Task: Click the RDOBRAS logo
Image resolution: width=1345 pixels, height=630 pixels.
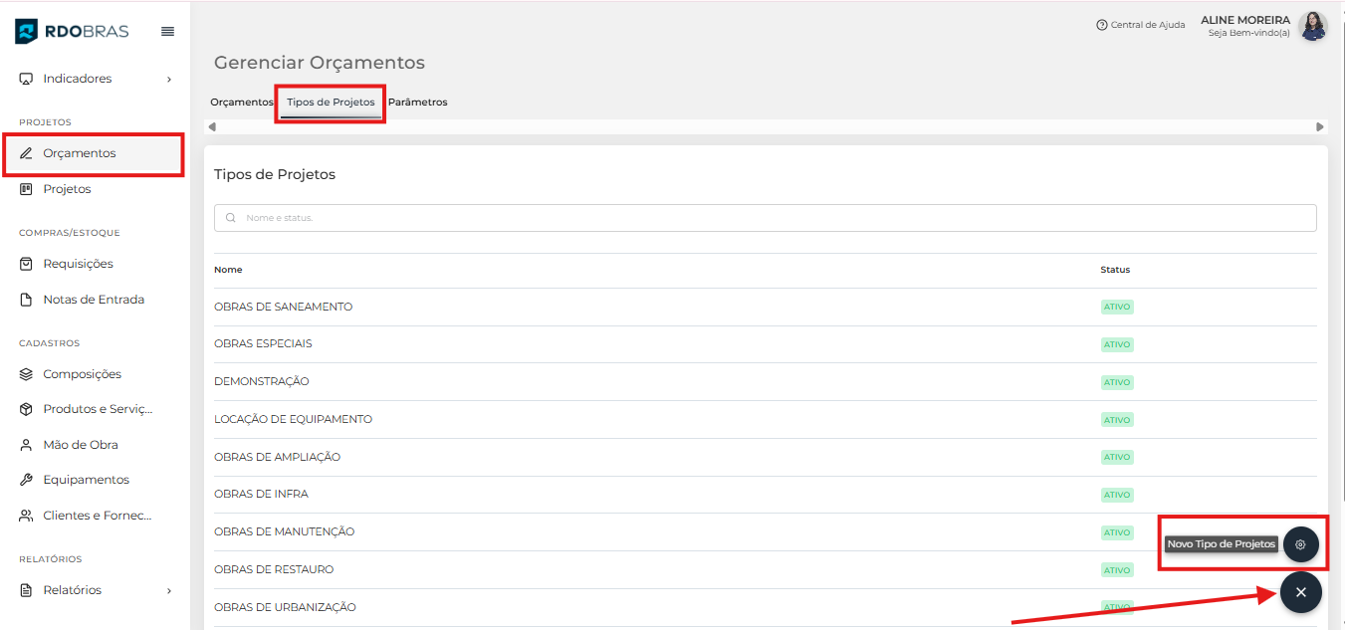Action: click(72, 31)
